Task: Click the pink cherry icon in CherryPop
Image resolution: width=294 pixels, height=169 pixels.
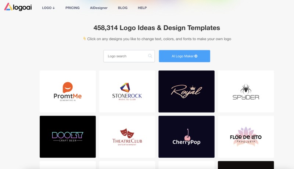Action: coord(187,135)
